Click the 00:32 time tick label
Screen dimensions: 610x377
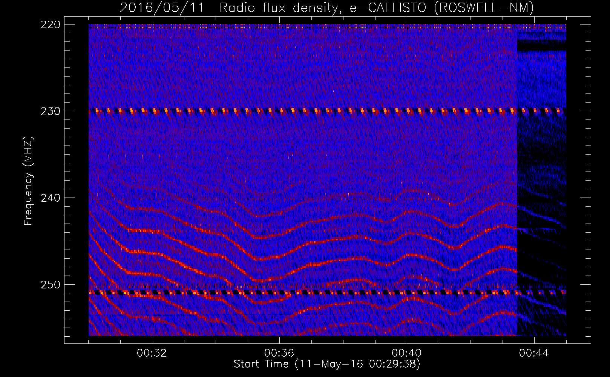click(x=152, y=353)
